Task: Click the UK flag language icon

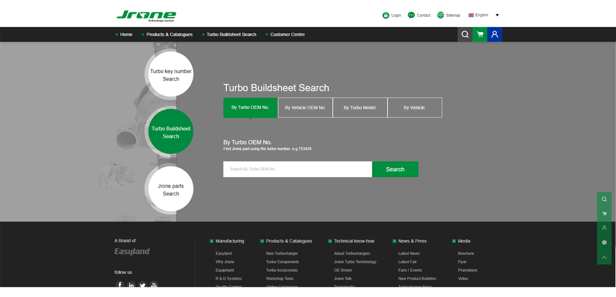Action: tap(471, 15)
